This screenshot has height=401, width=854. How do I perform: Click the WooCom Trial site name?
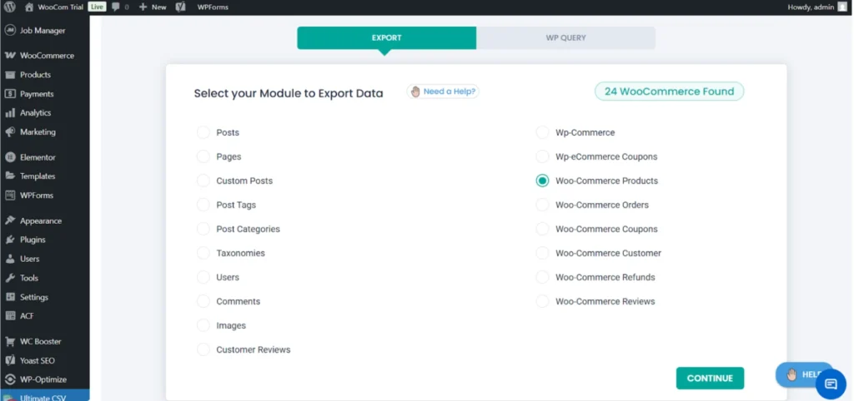(x=60, y=7)
